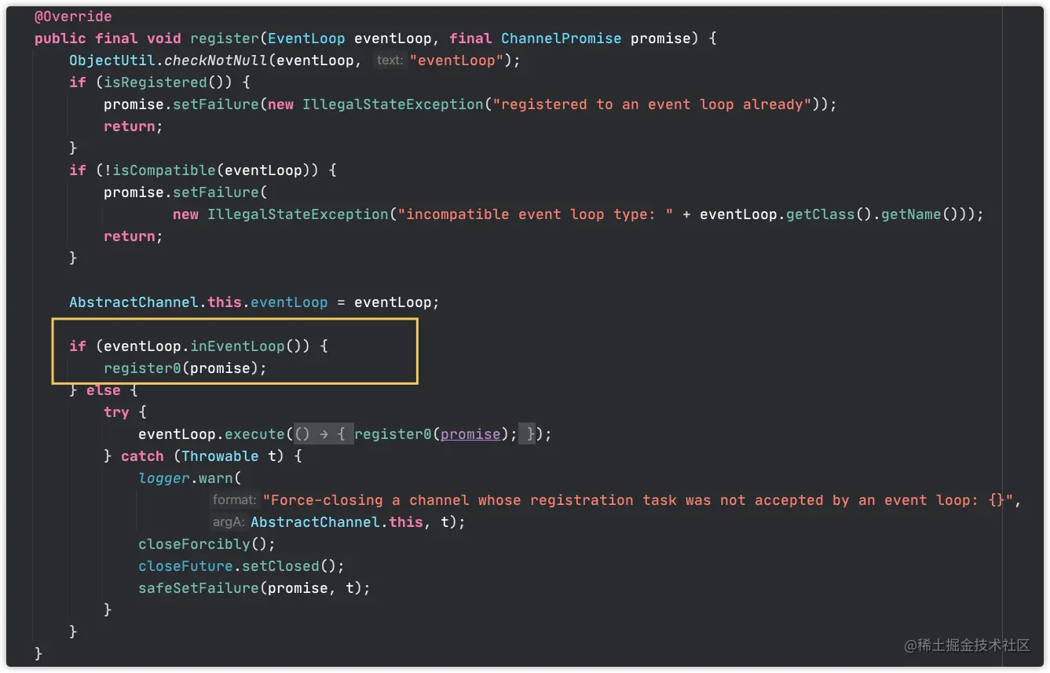The width and height of the screenshot is (1050, 673).
Task: Select the checkNotNull method call
Action: [x=216, y=60]
